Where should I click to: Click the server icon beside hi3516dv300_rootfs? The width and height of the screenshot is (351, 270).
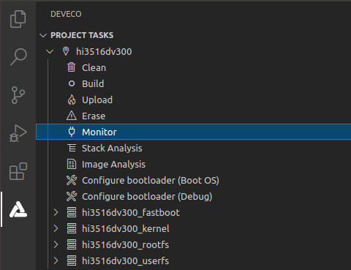(72, 244)
